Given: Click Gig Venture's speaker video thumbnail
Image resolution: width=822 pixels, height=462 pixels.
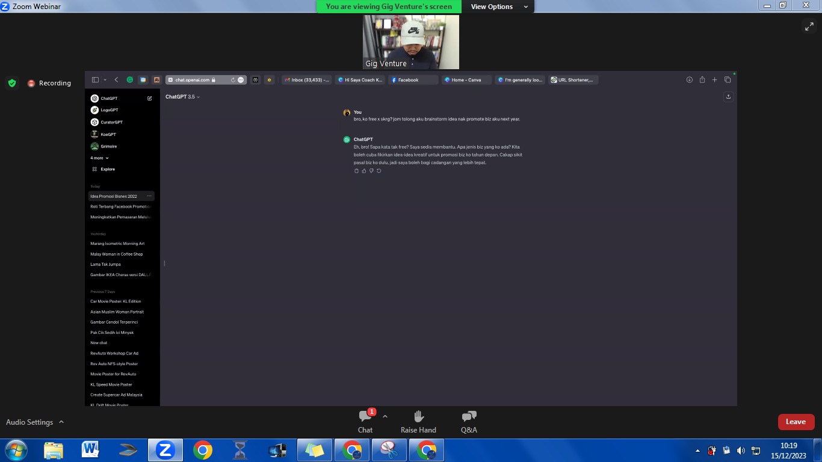Looking at the screenshot, I should [x=410, y=42].
